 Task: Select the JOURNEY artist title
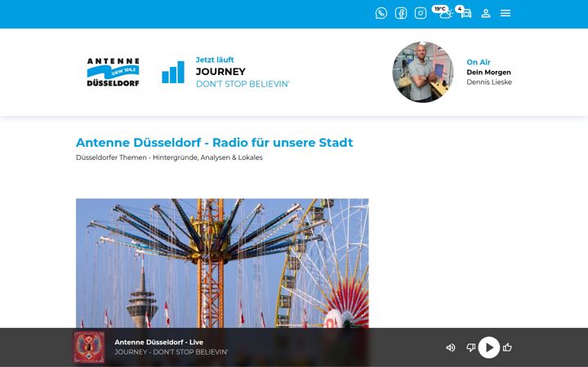point(220,72)
